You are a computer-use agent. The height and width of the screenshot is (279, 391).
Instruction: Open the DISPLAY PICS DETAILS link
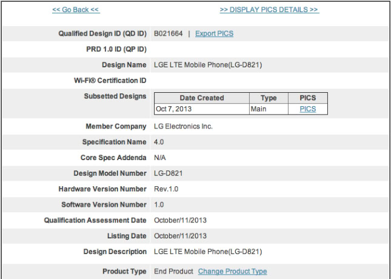point(269,10)
